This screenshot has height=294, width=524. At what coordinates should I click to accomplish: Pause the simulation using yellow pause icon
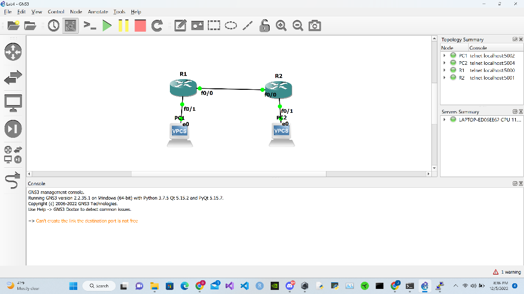point(123,25)
